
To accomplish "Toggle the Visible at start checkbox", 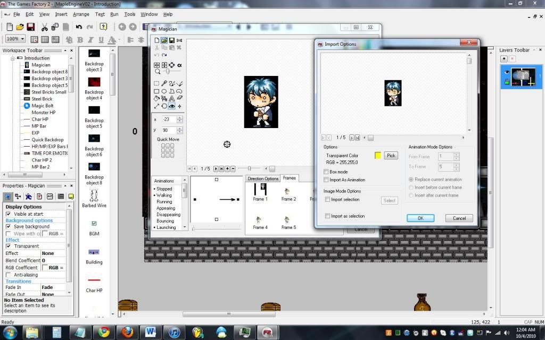I will (8, 214).
